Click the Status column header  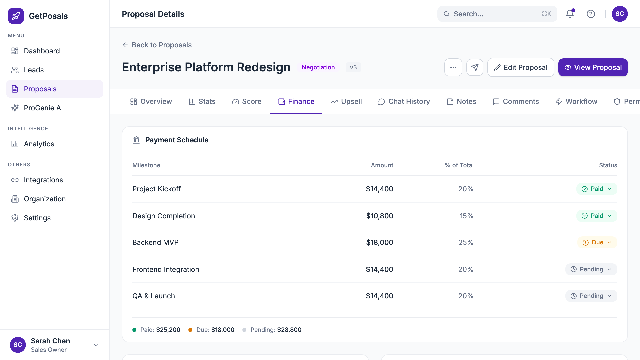608,165
